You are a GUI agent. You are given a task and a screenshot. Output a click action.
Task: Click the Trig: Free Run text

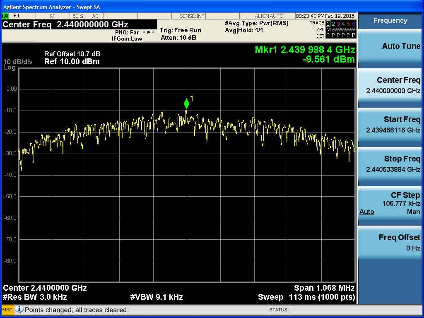pyautogui.click(x=181, y=30)
